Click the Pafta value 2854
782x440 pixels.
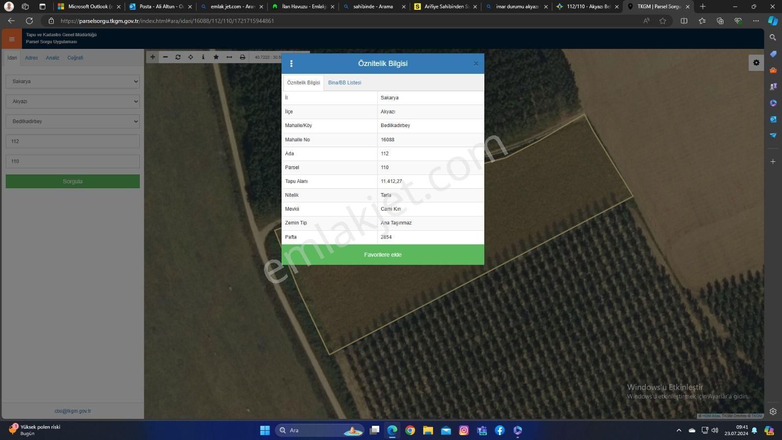click(x=386, y=237)
